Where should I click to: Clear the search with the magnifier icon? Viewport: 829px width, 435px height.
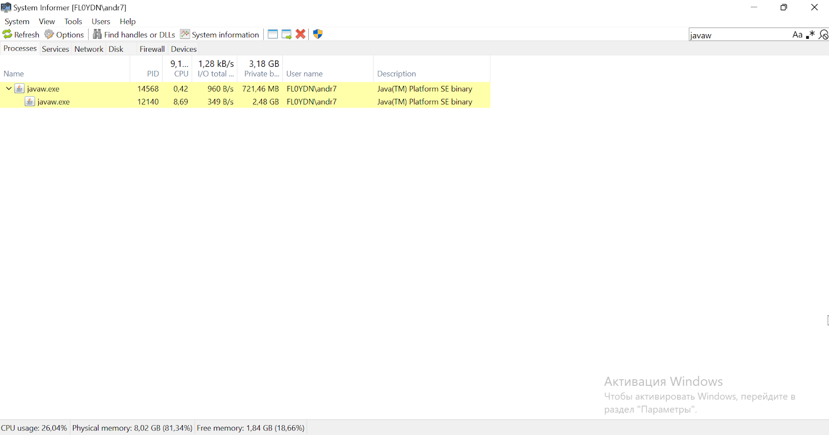click(823, 35)
